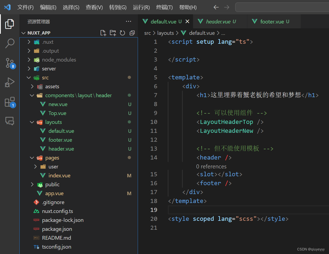This screenshot has height=254, width=329.
Task: Create a new folder in NUXT_APP
Action: pos(113,33)
